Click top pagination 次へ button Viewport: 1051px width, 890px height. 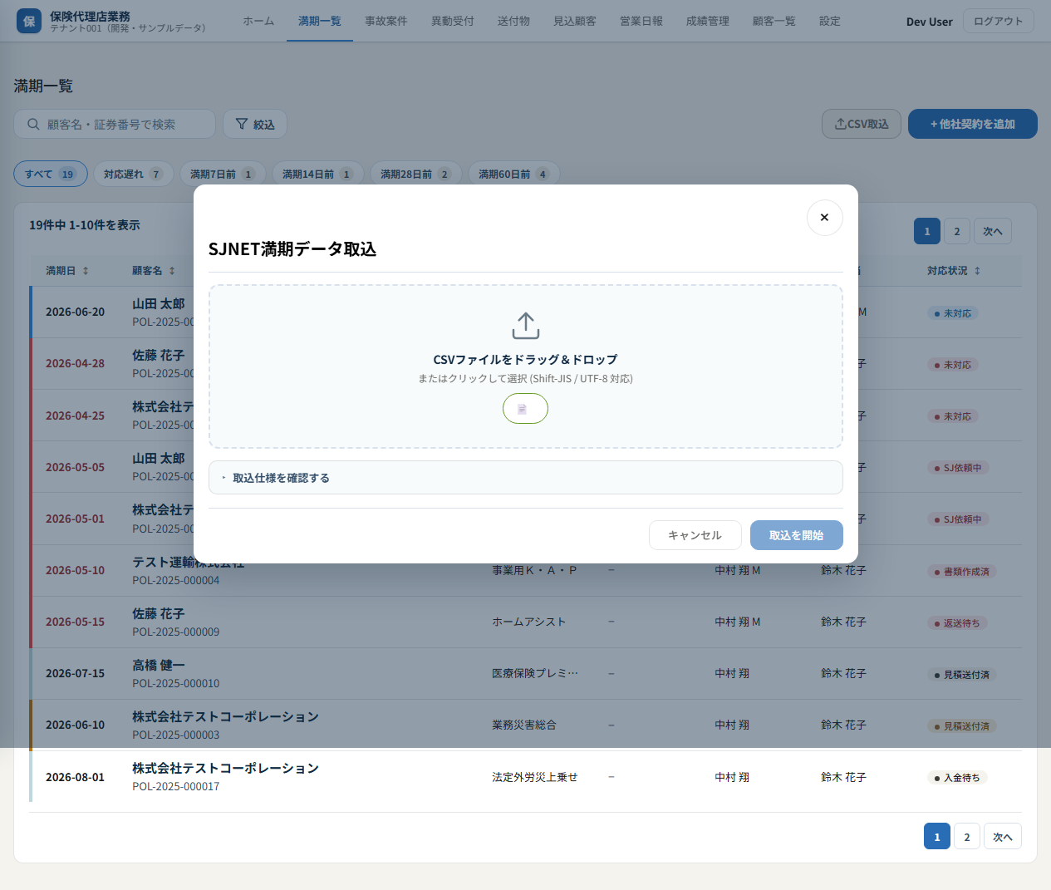[x=993, y=231]
